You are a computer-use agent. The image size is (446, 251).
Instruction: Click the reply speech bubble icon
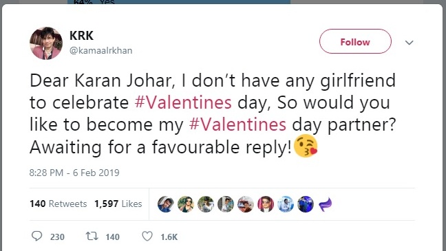[x=36, y=237]
